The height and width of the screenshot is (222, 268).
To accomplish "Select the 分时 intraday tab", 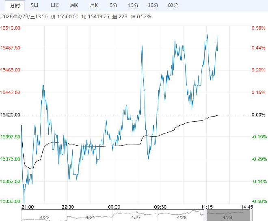I will [15, 5].
